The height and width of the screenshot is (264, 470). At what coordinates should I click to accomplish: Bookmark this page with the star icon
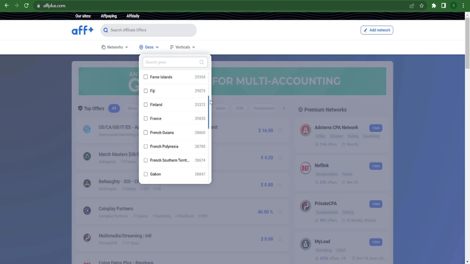coord(422,5)
